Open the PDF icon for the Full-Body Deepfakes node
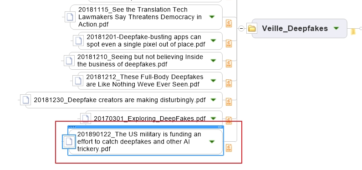The image size is (362, 170). pos(229,83)
